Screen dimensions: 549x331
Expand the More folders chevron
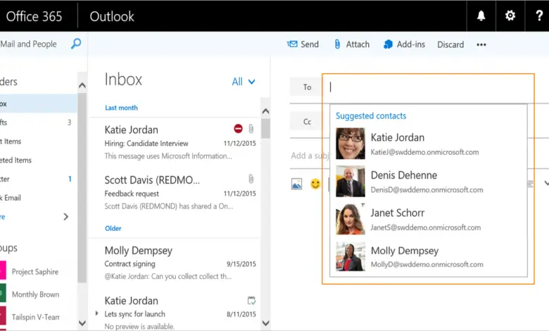tap(66, 217)
